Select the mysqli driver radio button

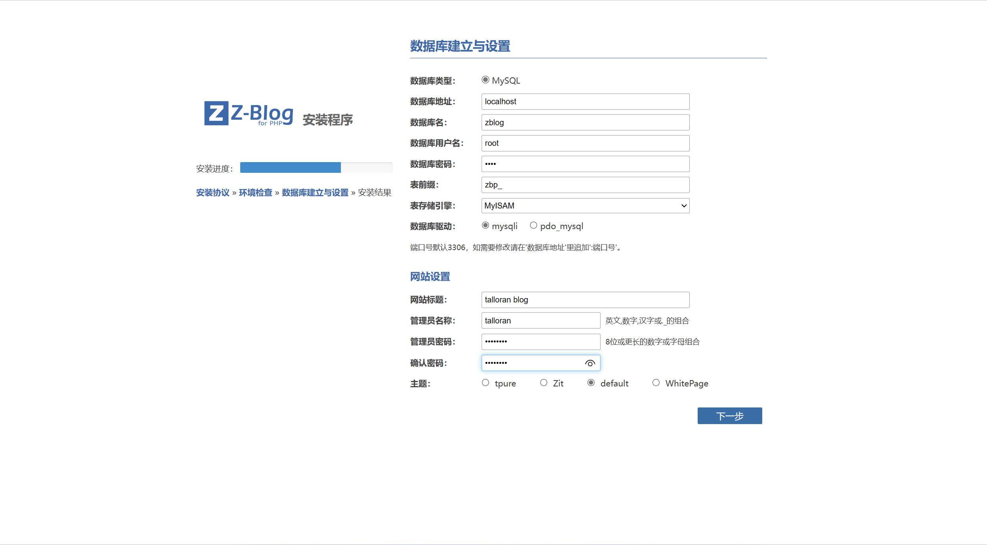[485, 225]
